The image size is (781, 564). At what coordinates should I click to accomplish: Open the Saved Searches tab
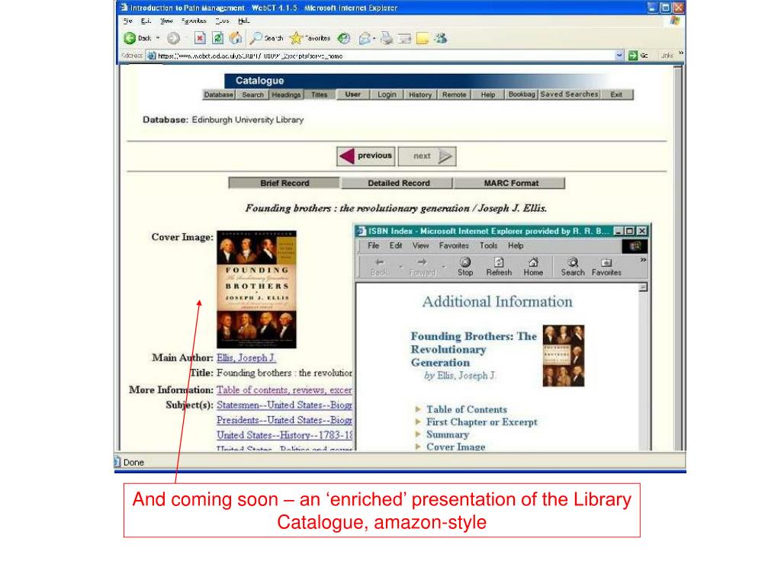tap(569, 95)
